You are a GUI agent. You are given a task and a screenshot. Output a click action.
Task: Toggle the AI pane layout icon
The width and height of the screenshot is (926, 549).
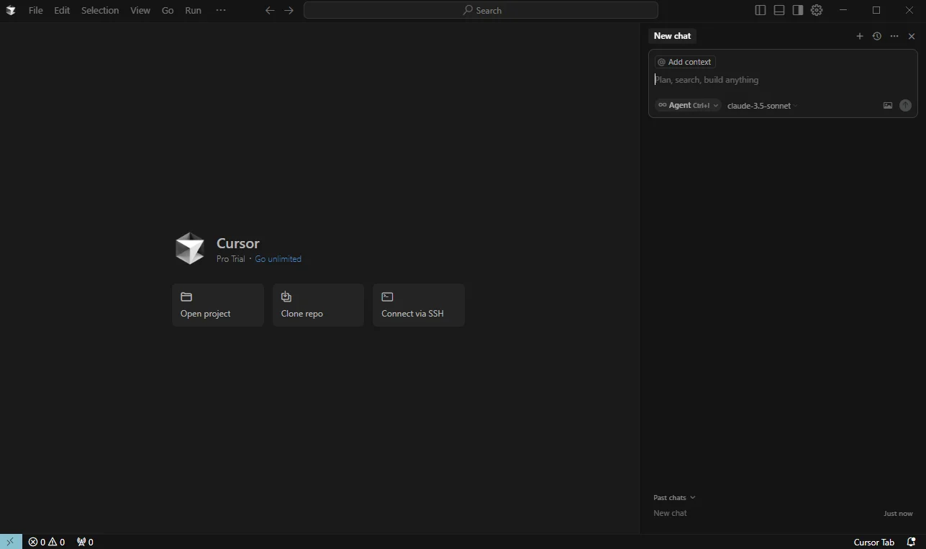[798, 10]
